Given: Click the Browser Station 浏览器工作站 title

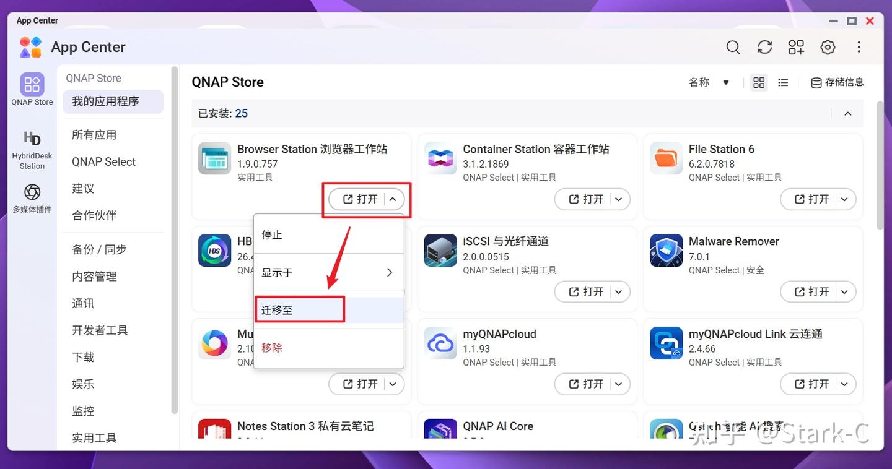Looking at the screenshot, I should tap(312, 149).
